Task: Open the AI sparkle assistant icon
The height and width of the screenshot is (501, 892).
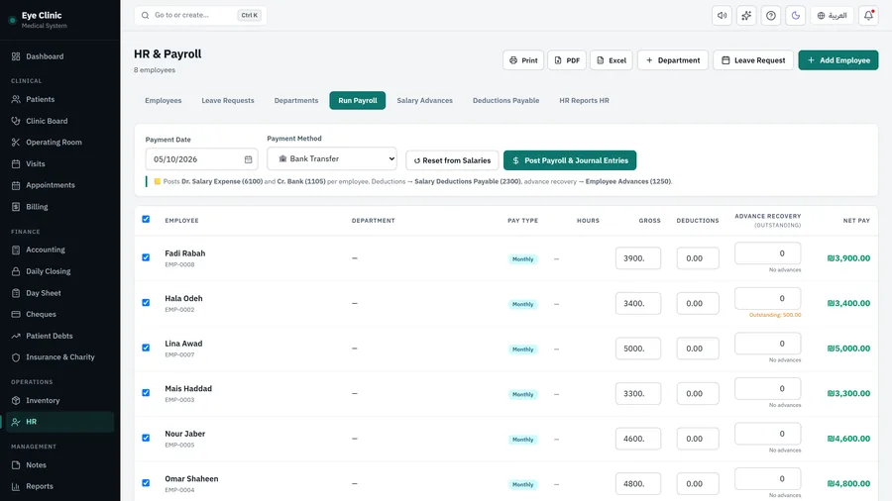Action: pyautogui.click(x=746, y=15)
